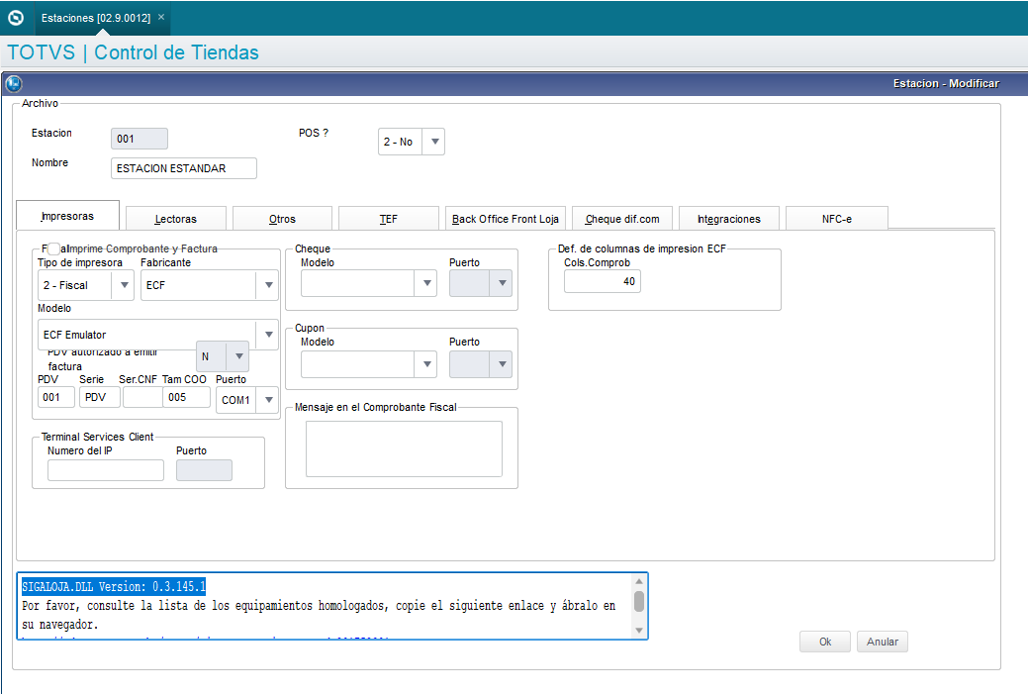Click the Tam COO field
The image size is (1028, 694).
[187, 397]
